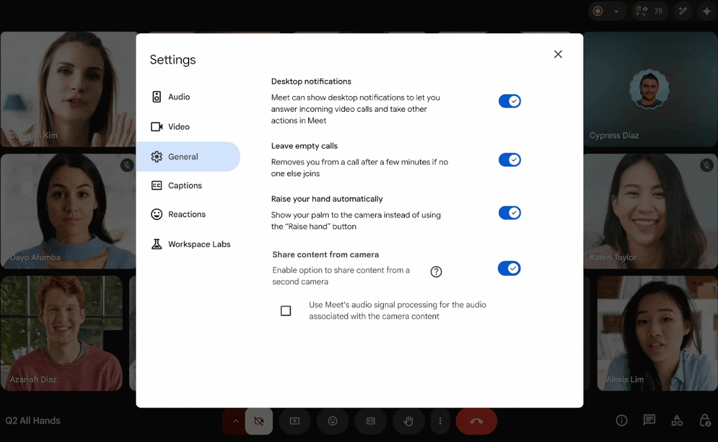This screenshot has height=442, width=718.
Task: Click the red leave call button
Action: (477, 421)
